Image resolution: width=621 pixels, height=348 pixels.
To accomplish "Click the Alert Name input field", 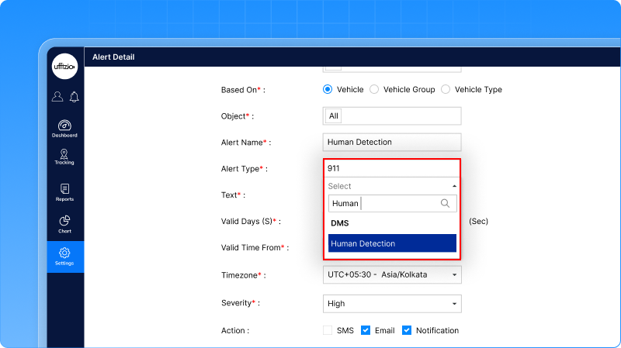I will point(392,142).
